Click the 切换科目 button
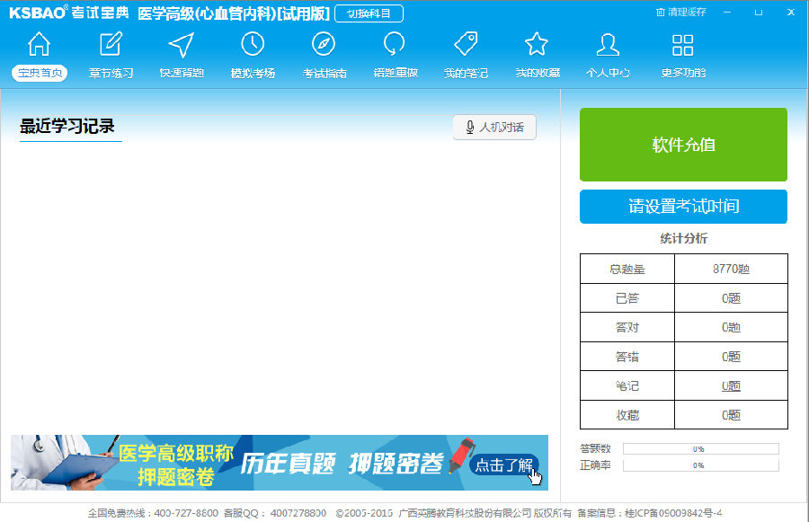The image size is (809, 522). [369, 13]
